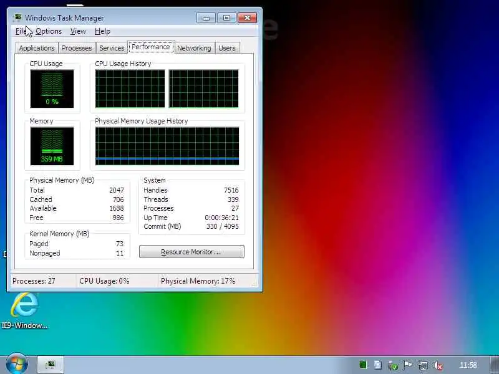Open the File menu
The image size is (499, 374).
(x=21, y=31)
